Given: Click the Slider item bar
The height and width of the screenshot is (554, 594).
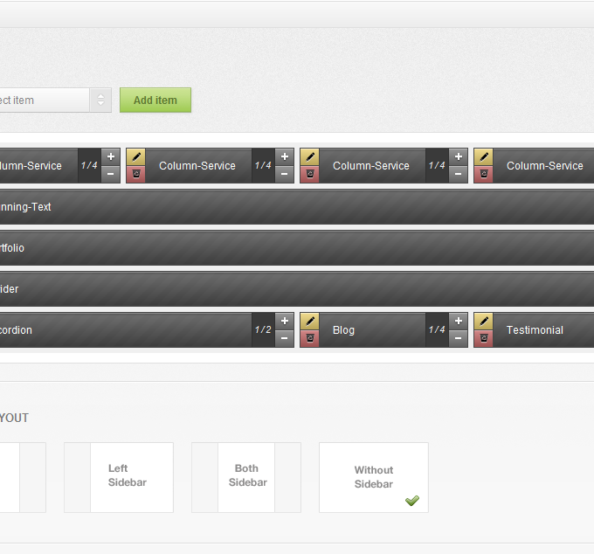Looking at the screenshot, I should pos(297,289).
